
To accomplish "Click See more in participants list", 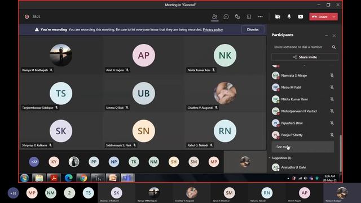I will [x=302, y=147].
